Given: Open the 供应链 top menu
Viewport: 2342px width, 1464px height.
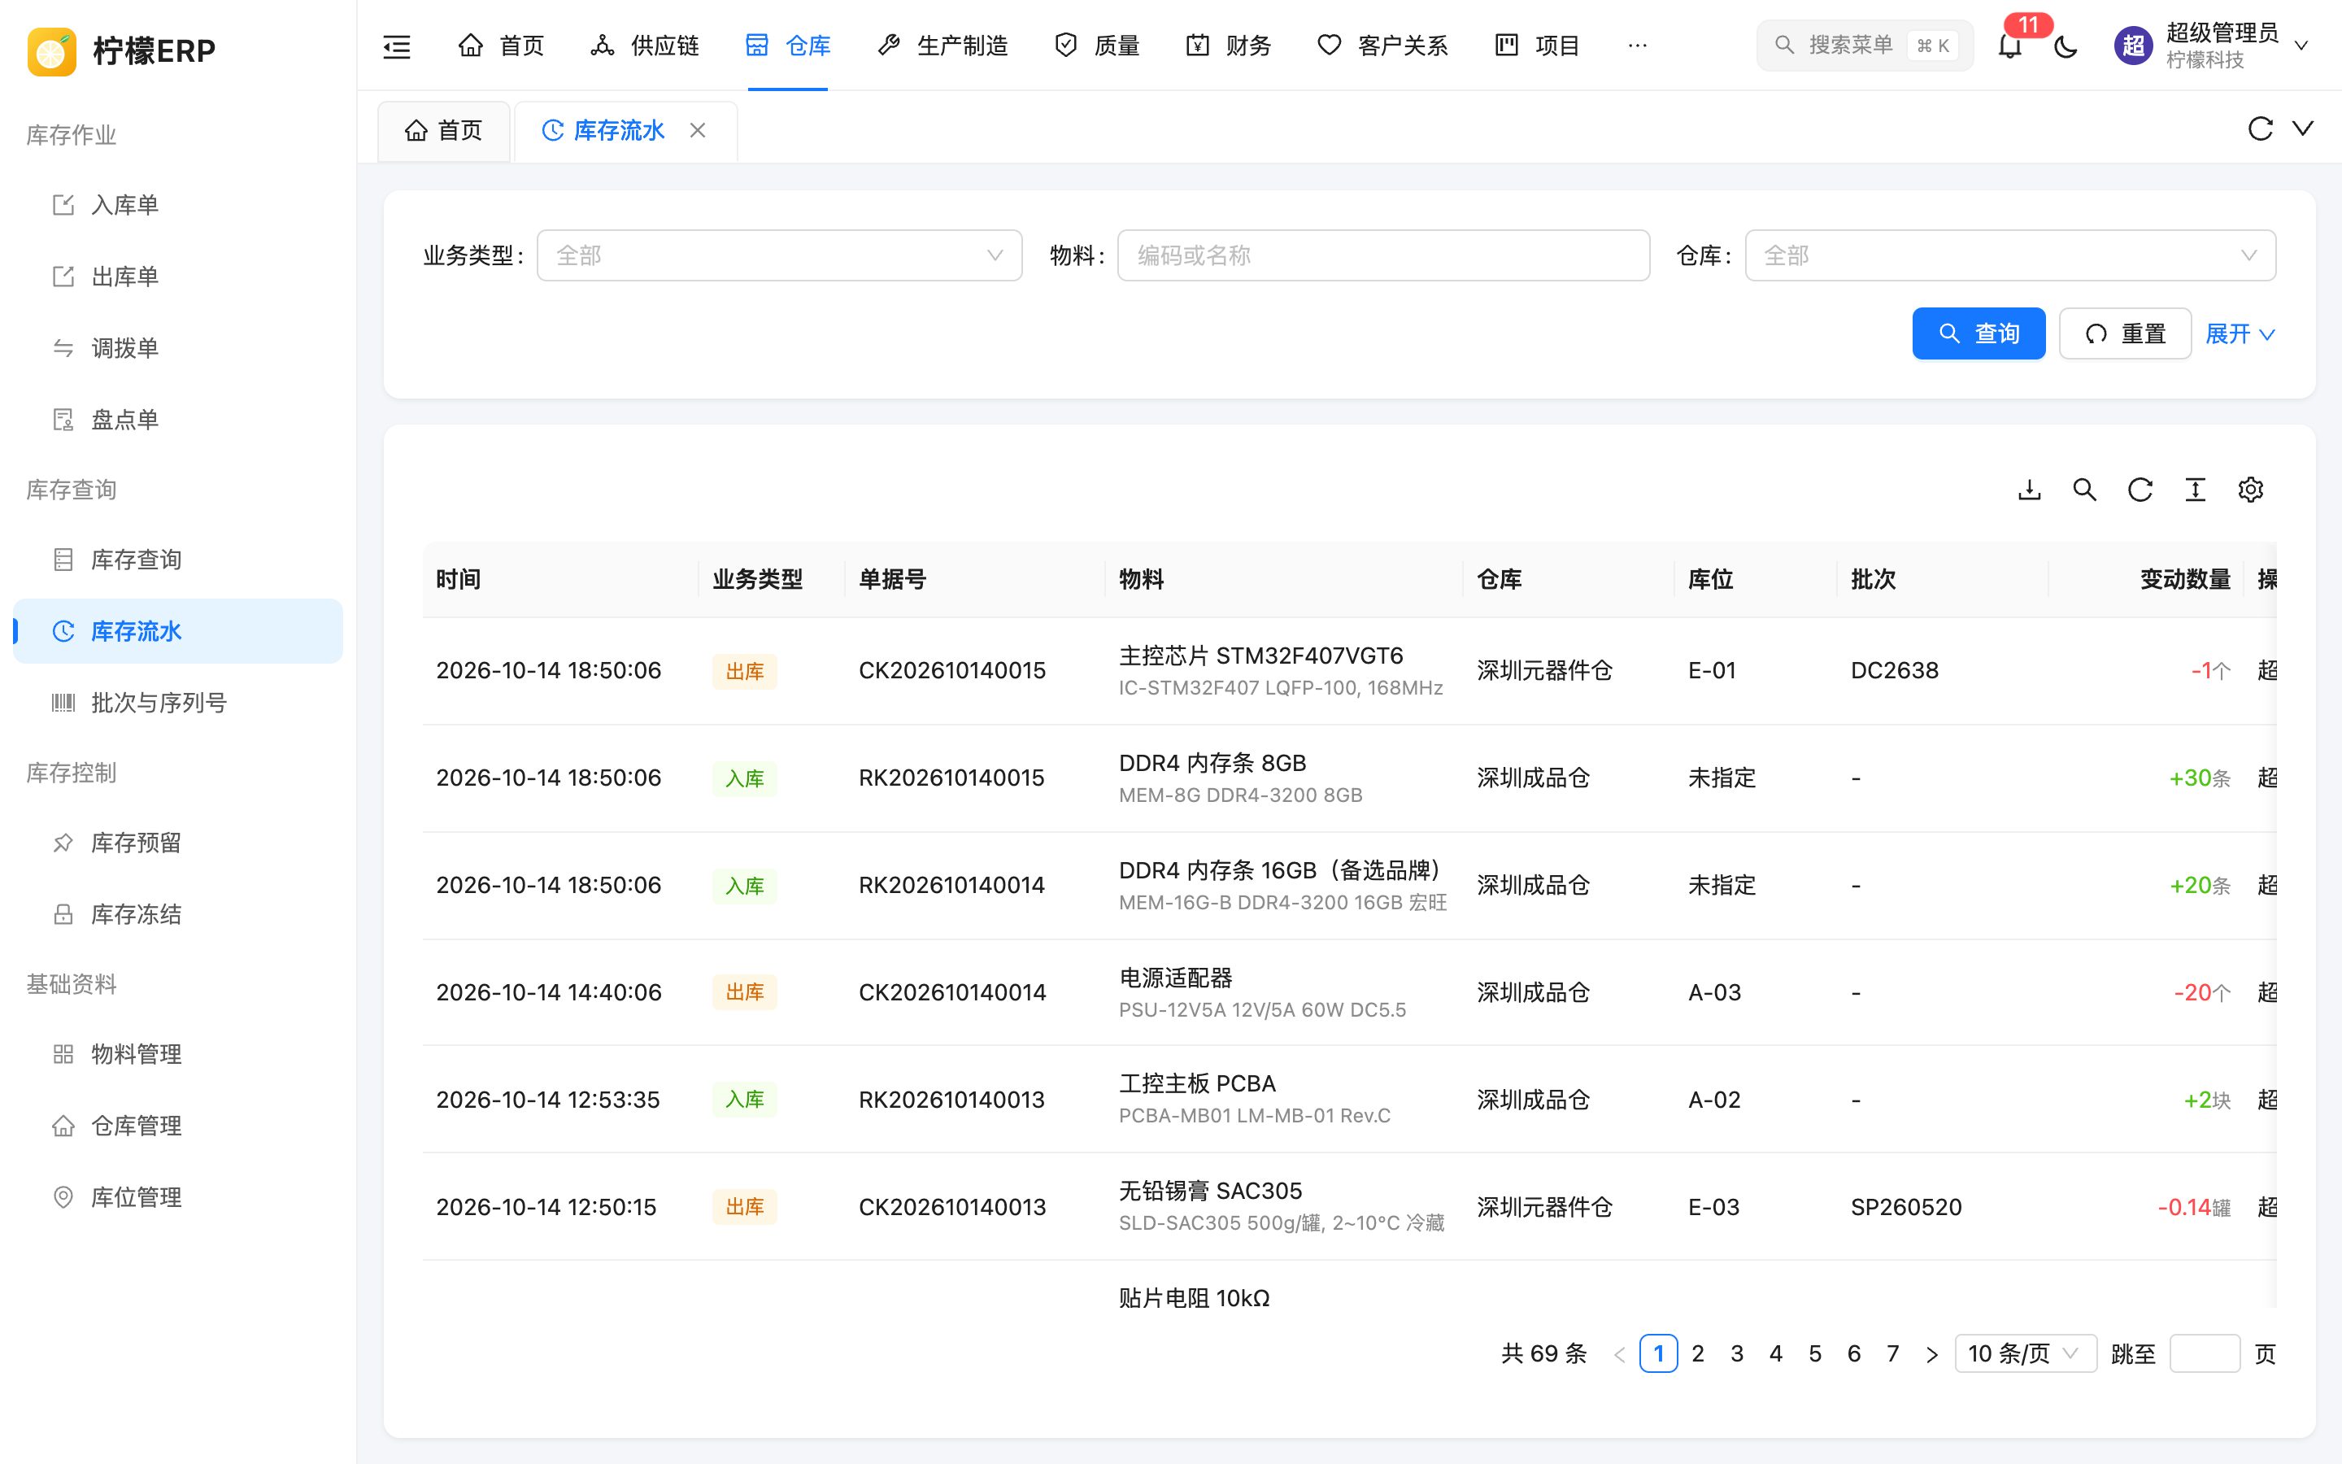Looking at the screenshot, I should coord(645,46).
